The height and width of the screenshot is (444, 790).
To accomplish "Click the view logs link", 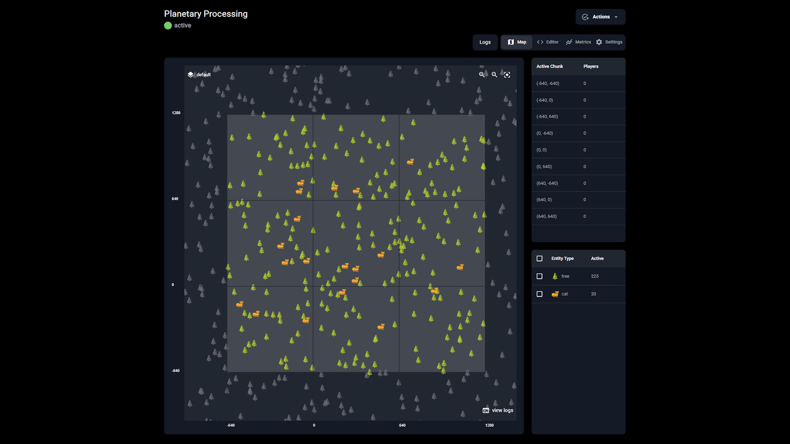I will click(502, 410).
